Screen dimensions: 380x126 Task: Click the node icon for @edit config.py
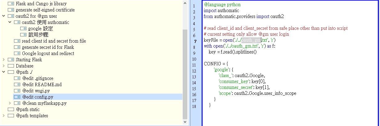(17, 97)
